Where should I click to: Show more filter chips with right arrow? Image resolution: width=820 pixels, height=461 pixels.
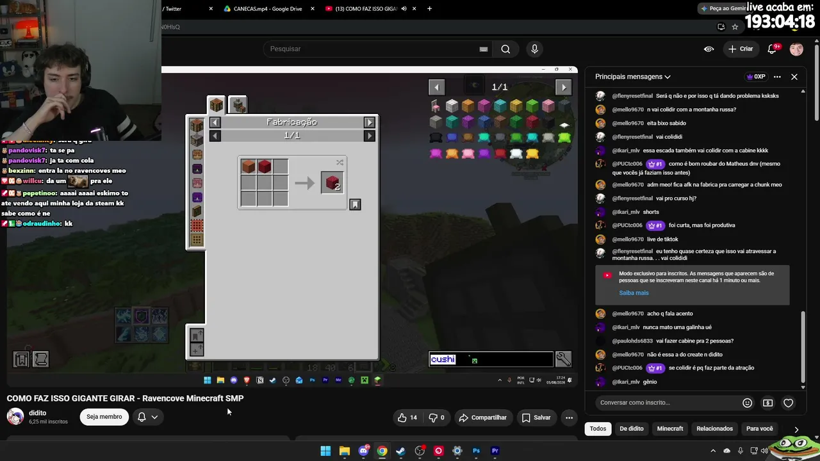pyautogui.click(x=796, y=430)
